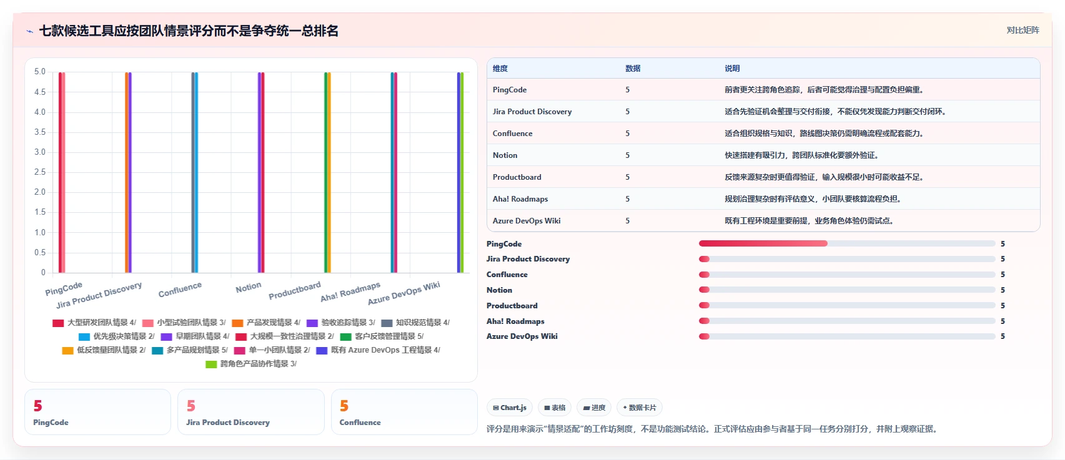
Task: Select the Chart.js tag chip
Action: pos(510,408)
